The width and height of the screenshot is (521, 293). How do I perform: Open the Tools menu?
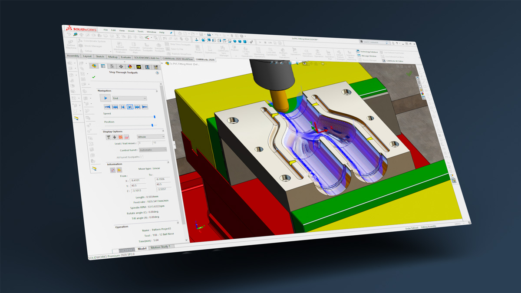(x=141, y=32)
